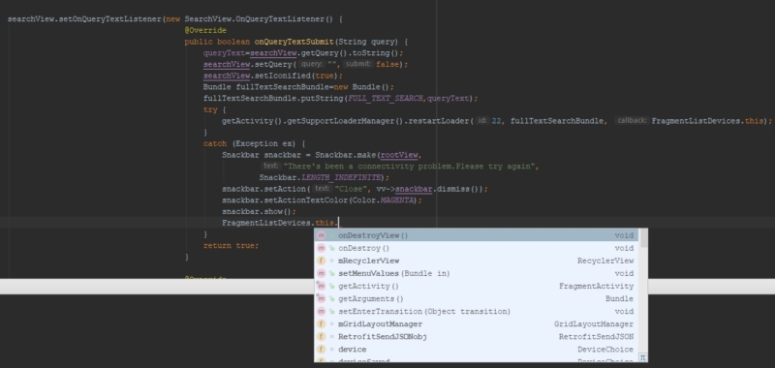Click the callback: parameter hint

click(x=632, y=120)
